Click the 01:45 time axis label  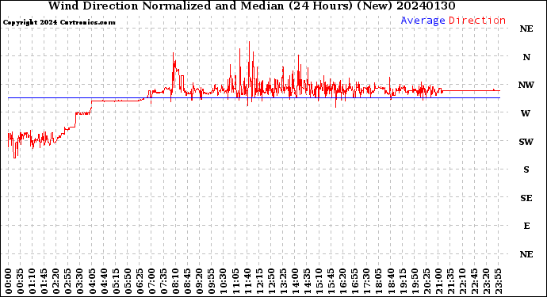[x=44, y=281]
